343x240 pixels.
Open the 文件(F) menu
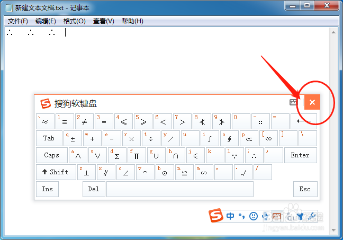point(18,21)
